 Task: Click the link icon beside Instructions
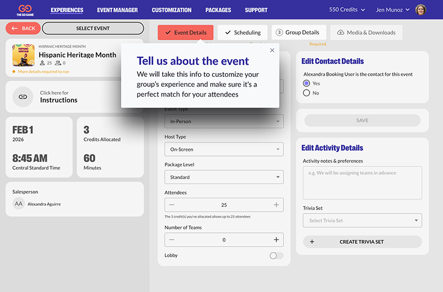(23, 96)
